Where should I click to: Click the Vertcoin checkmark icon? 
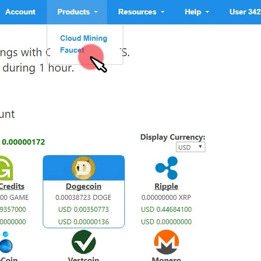pyautogui.click(x=84, y=242)
